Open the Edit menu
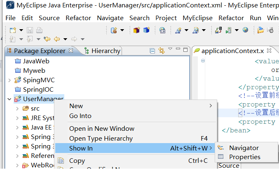The width and height of the screenshot is (279, 169). (x=27, y=18)
